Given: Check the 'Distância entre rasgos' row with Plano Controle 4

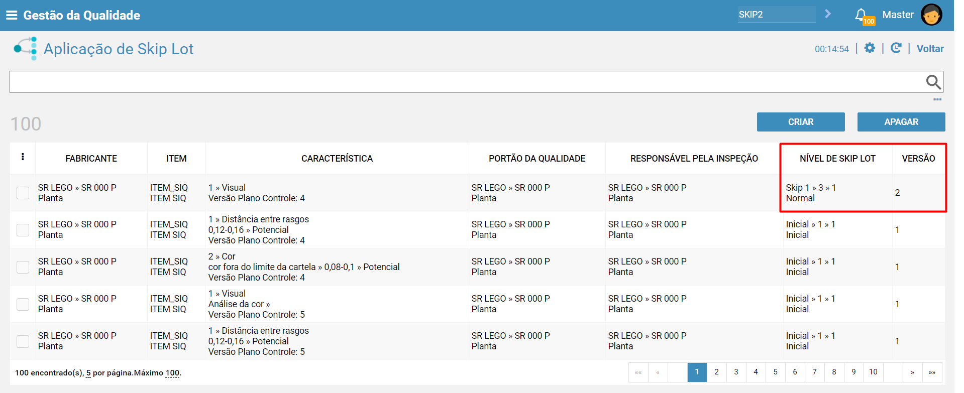Looking at the screenshot, I should pyautogui.click(x=23, y=230).
